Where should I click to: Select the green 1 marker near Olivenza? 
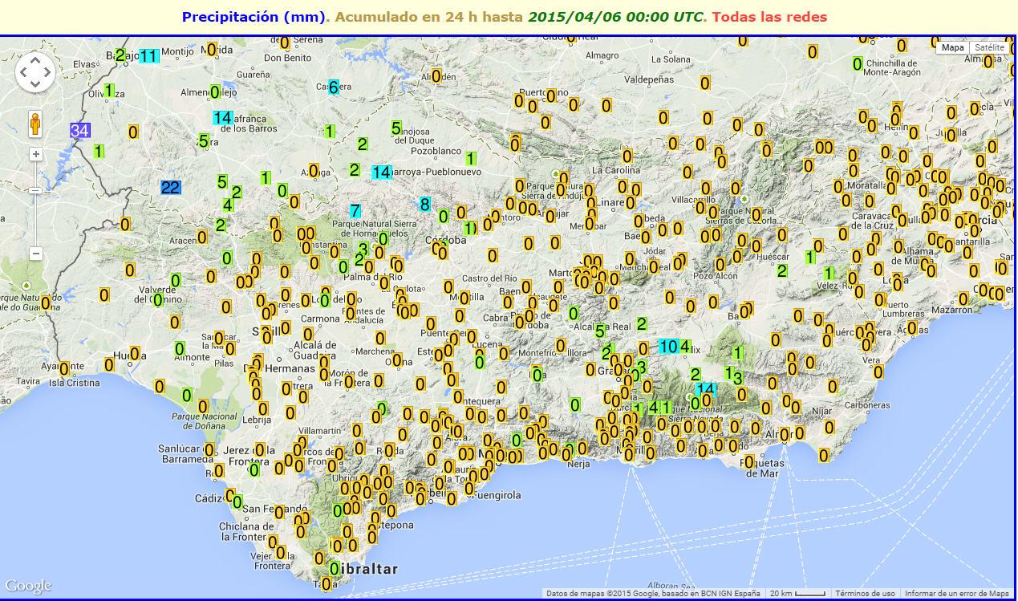(108, 90)
